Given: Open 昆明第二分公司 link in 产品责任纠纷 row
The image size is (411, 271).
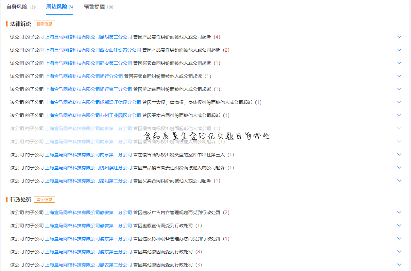Looking at the screenshot, I should tap(89, 37).
